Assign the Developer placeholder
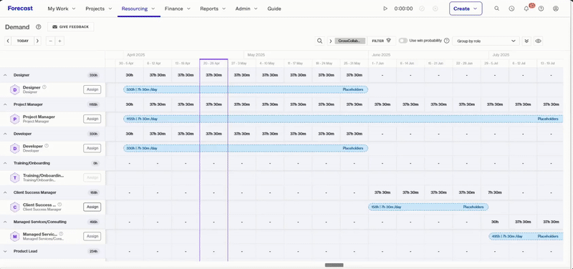Screen dimensions: 573x269 pyautogui.click(x=92, y=148)
